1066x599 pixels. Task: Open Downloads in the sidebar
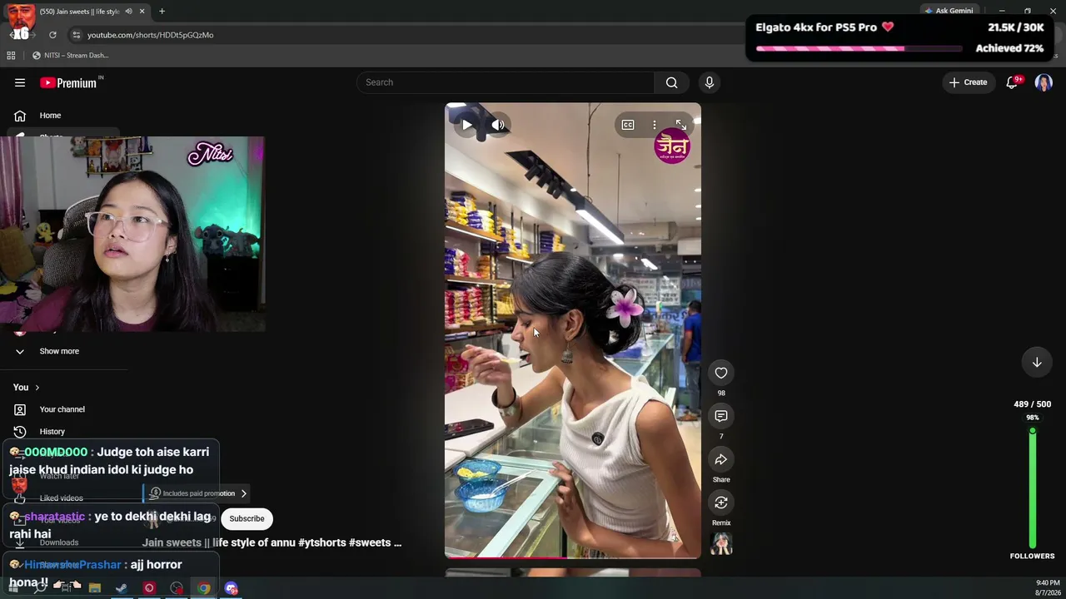tap(63, 542)
